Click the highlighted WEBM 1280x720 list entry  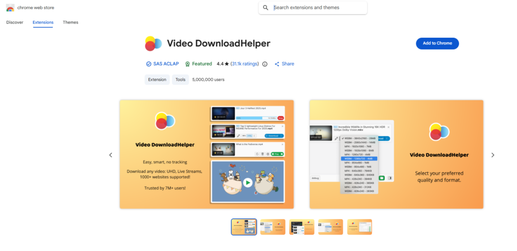(359, 159)
